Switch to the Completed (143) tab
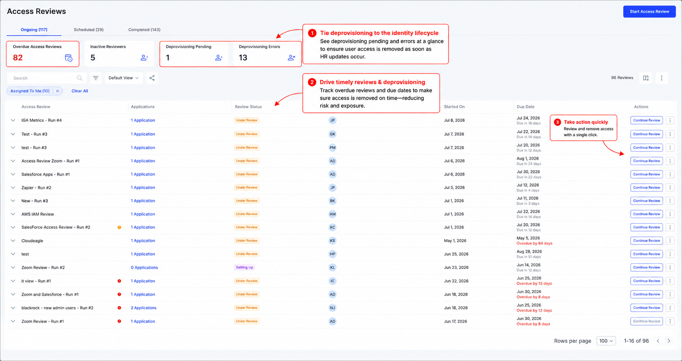 144,30
